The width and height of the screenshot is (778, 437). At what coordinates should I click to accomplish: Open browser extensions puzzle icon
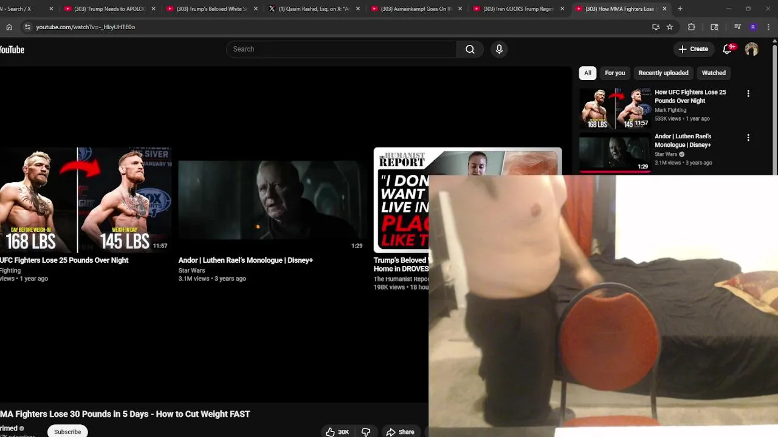tap(692, 27)
